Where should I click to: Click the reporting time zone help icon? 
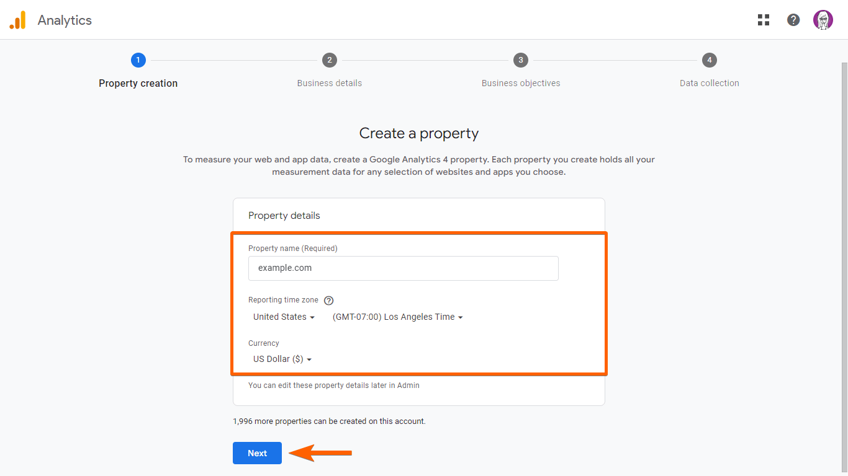click(x=329, y=301)
